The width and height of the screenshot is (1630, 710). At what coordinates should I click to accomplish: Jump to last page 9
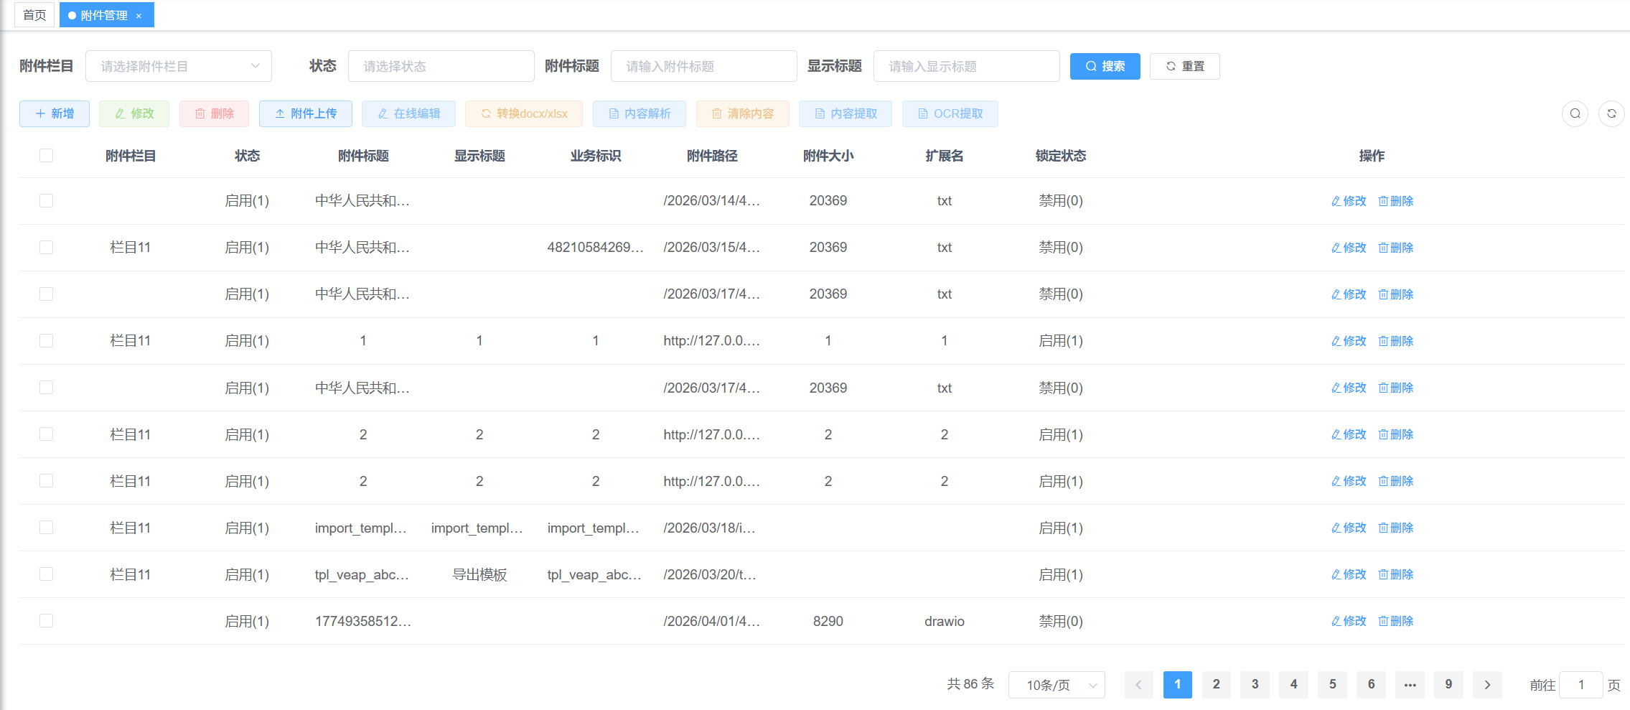[1448, 685]
